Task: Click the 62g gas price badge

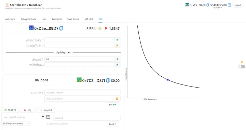Action: [x=27, y=110]
